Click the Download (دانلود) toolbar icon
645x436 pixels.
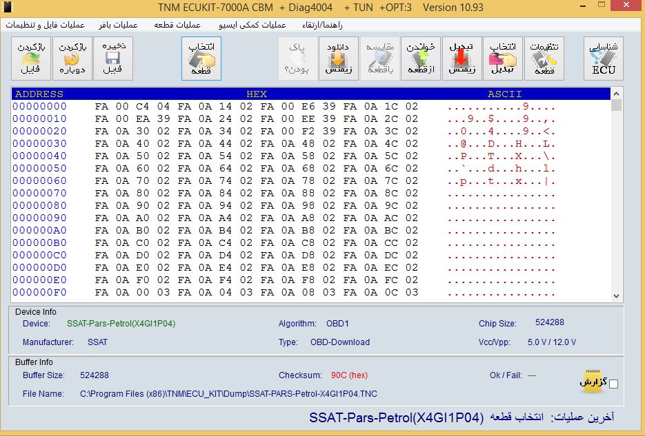(x=339, y=59)
